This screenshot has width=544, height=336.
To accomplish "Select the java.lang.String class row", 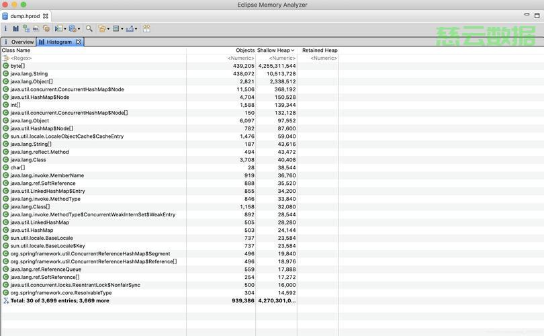I will (x=29, y=74).
